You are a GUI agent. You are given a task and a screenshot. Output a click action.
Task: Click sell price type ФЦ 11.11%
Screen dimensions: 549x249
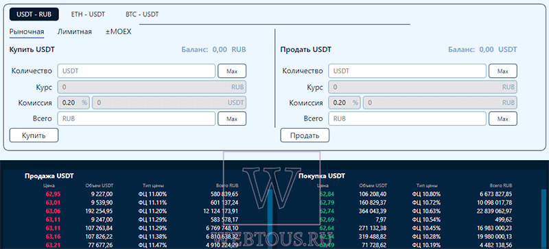pyautogui.click(x=152, y=202)
